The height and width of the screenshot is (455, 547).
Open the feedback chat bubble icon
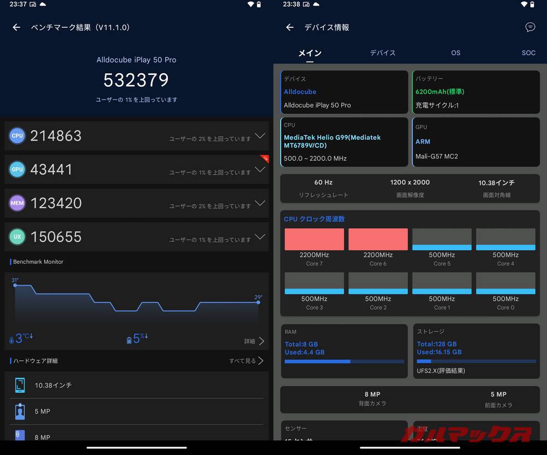529,27
